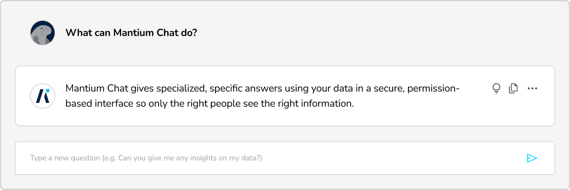
Task: Open the three-dot more options menu
Action: pos(532,88)
